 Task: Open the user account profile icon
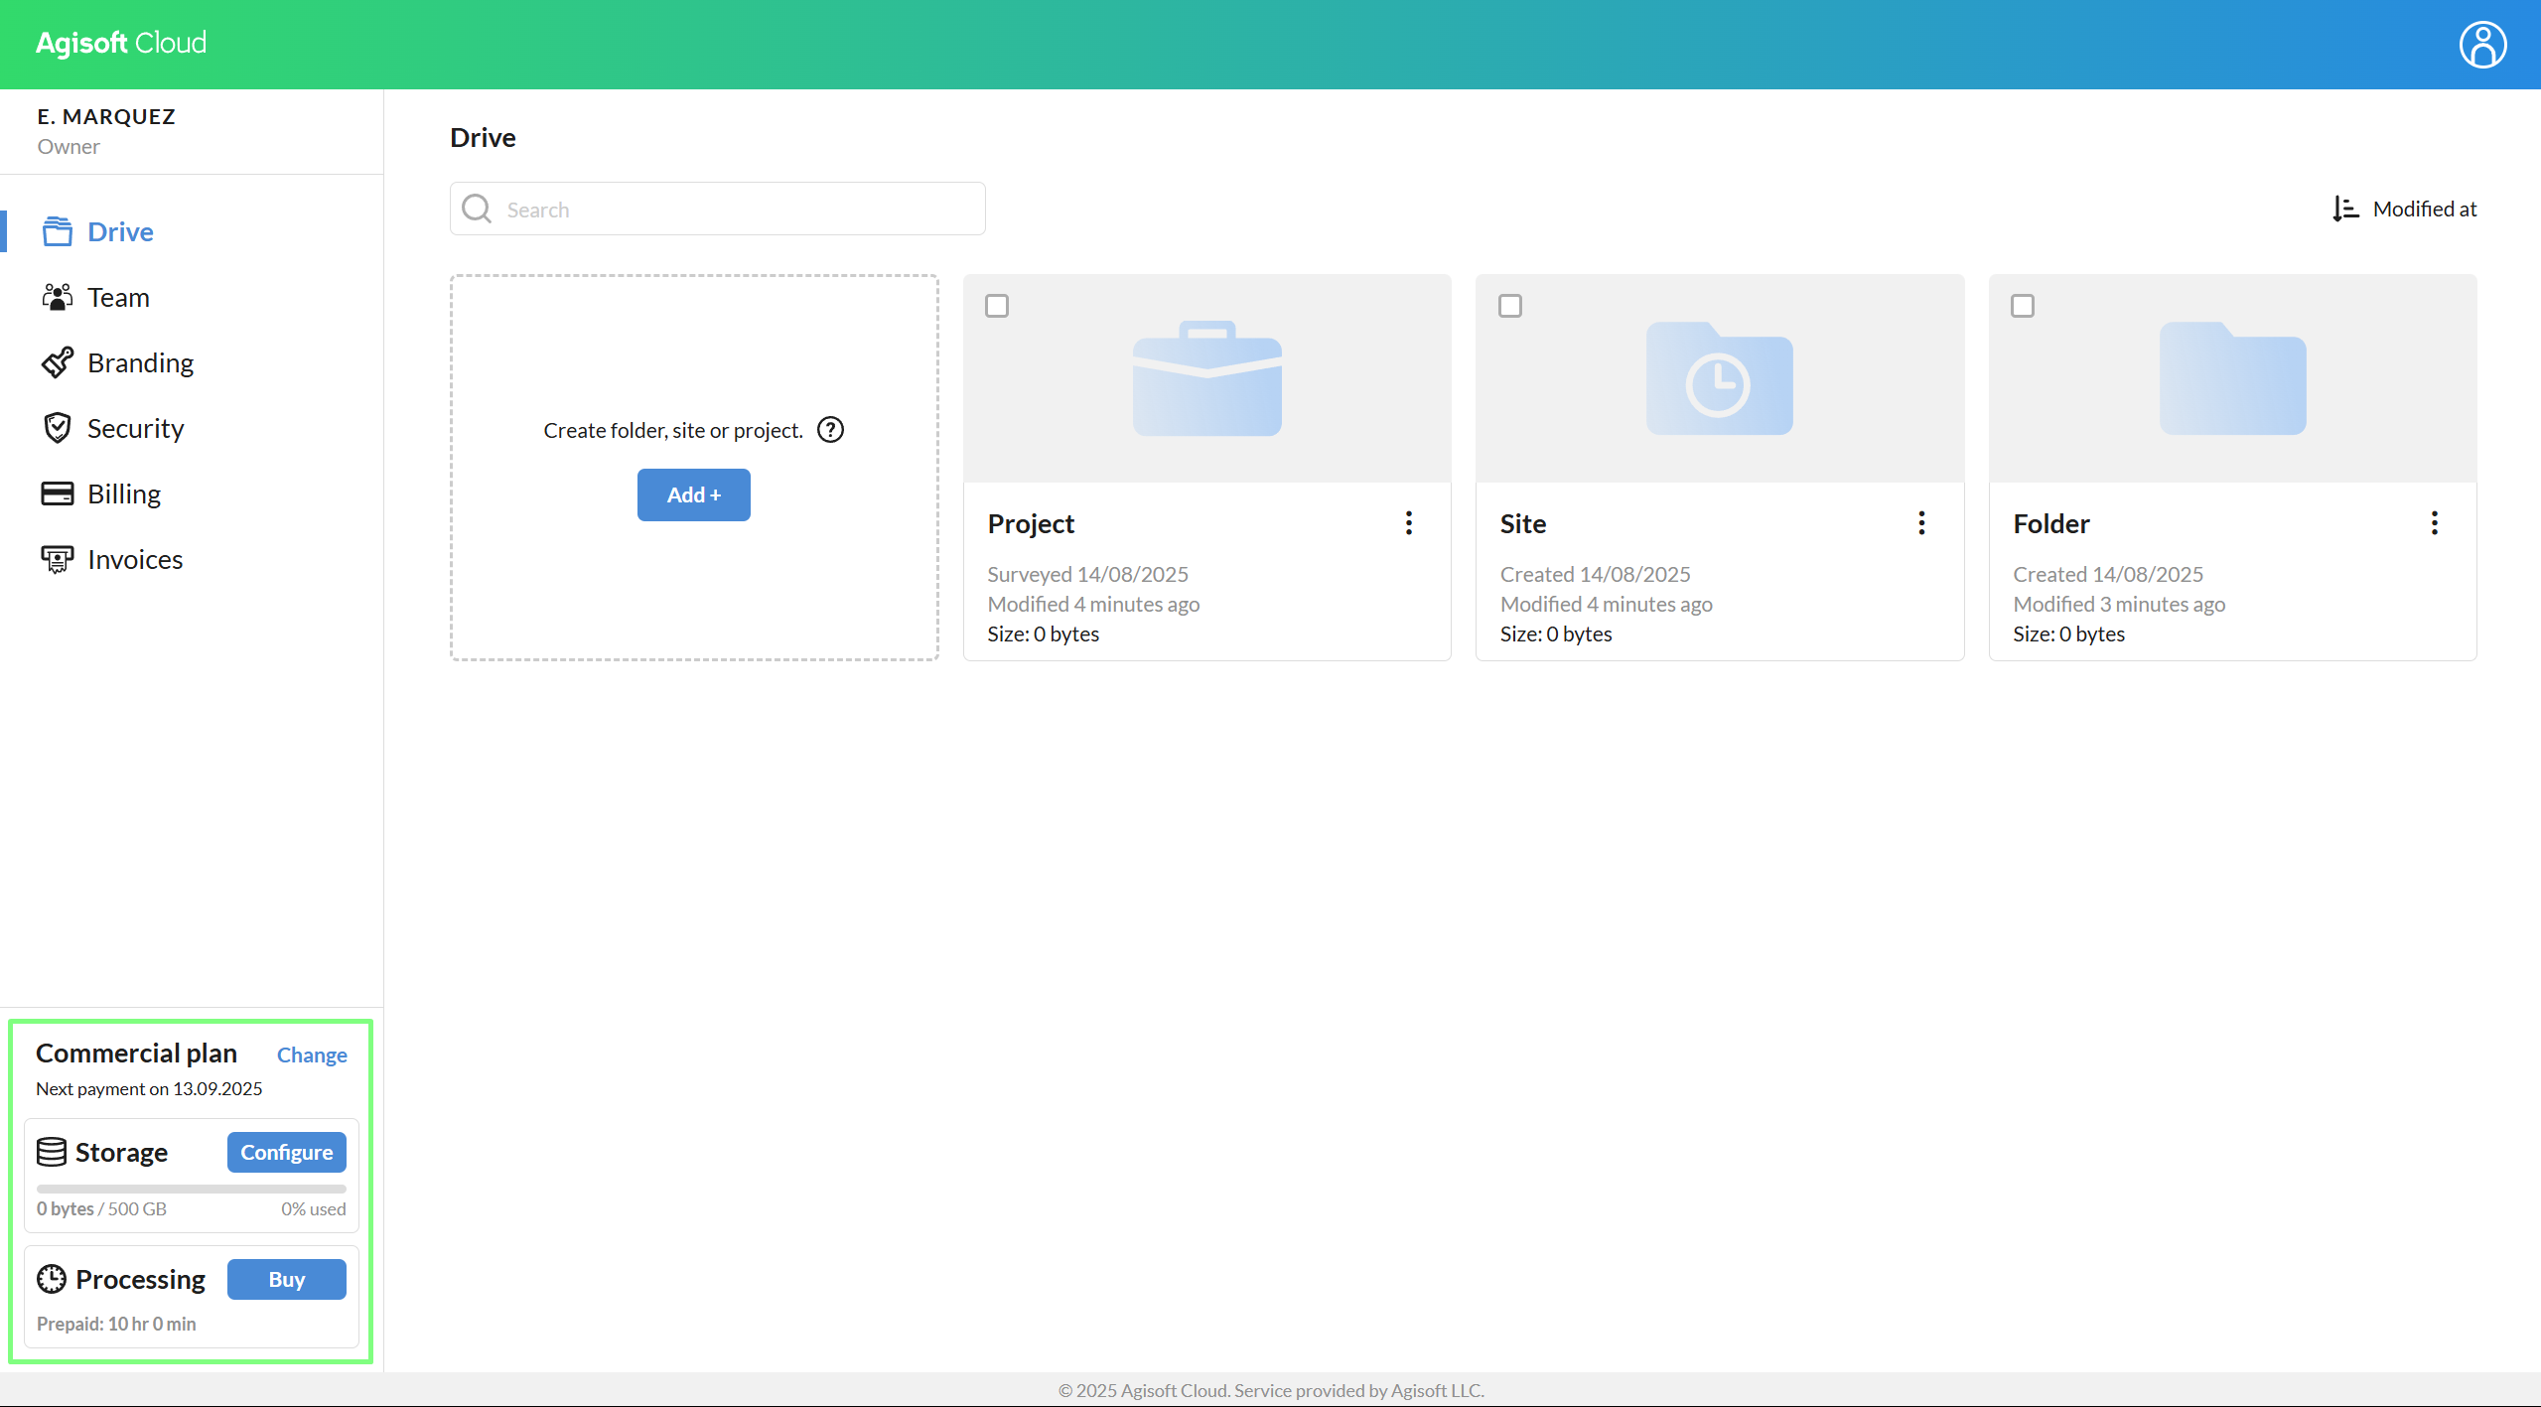(2481, 45)
